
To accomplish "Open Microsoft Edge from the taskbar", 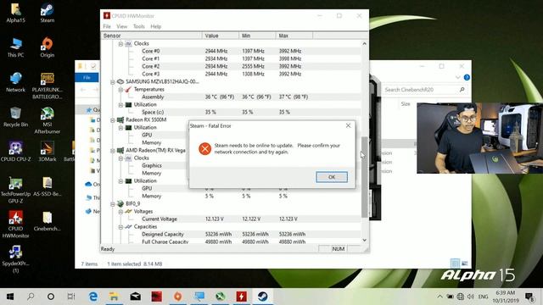I will coord(92,297).
